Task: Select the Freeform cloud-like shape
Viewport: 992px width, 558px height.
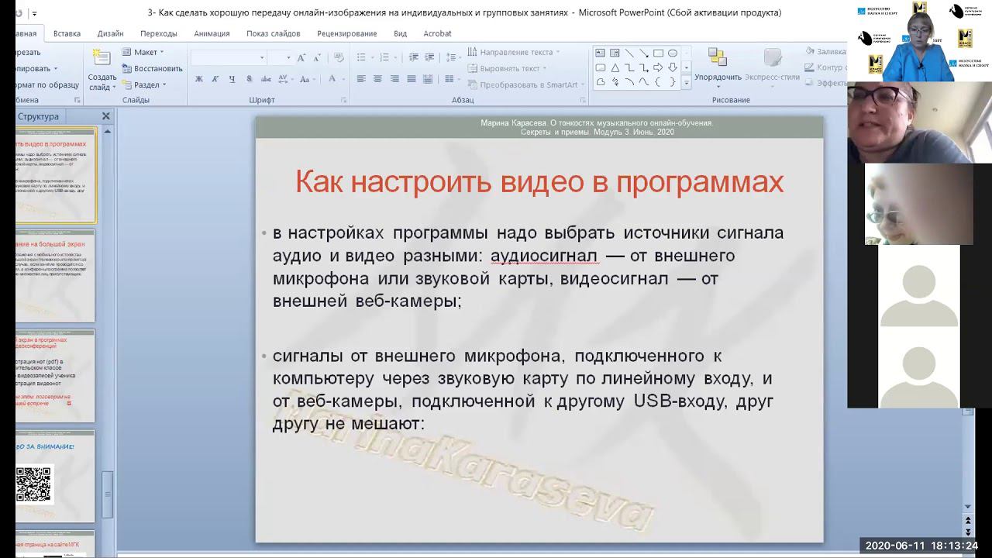Action: (x=600, y=81)
